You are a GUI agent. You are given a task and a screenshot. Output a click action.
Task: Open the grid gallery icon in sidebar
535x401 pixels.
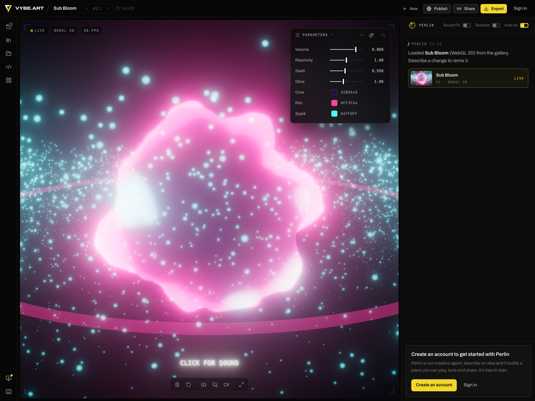click(9, 80)
